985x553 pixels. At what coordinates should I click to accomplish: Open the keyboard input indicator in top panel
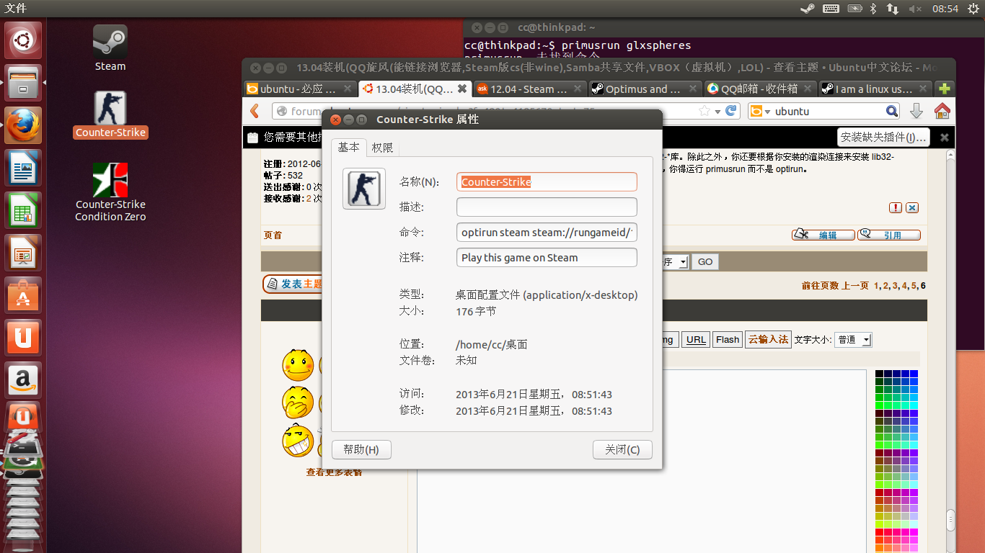(831, 9)
